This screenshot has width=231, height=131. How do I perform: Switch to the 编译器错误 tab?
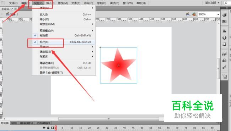click(x=27, y=123)
